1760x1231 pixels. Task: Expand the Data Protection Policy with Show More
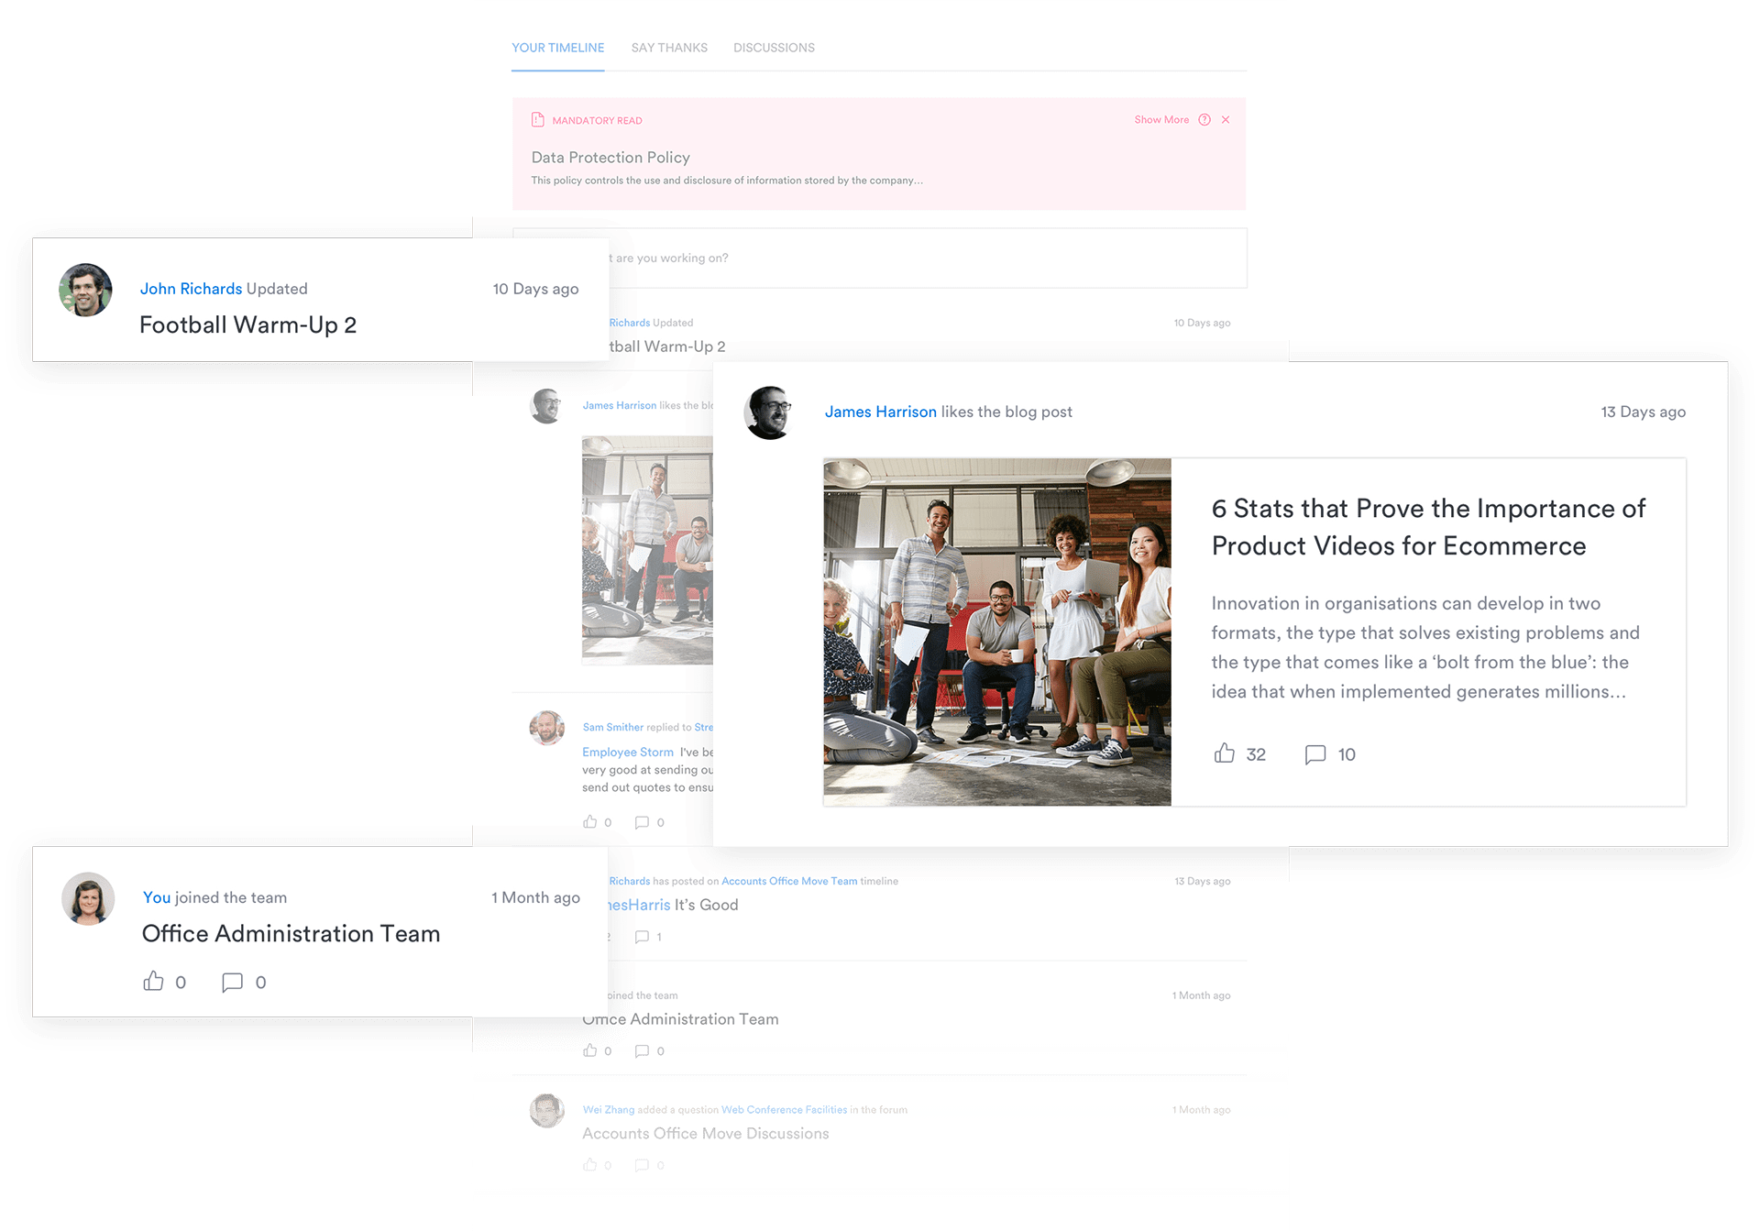coord(1161,119)
